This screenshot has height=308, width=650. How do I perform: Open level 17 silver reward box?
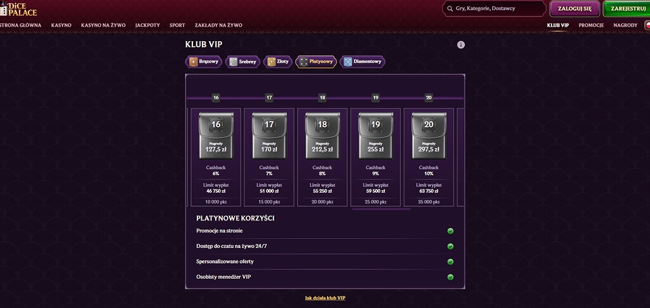(269, 136)
